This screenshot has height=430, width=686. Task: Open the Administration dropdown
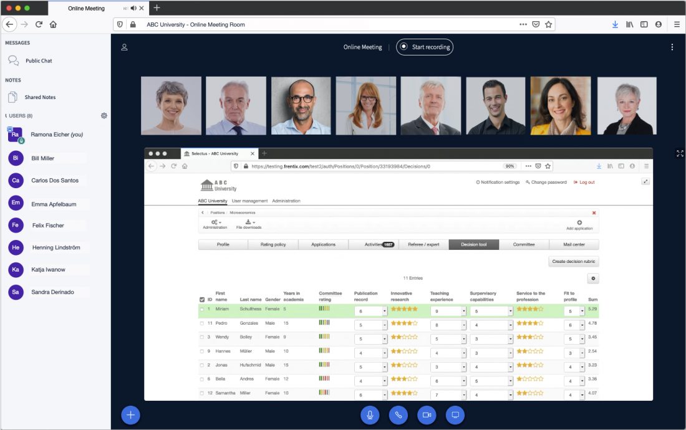(x=215, y=222)
